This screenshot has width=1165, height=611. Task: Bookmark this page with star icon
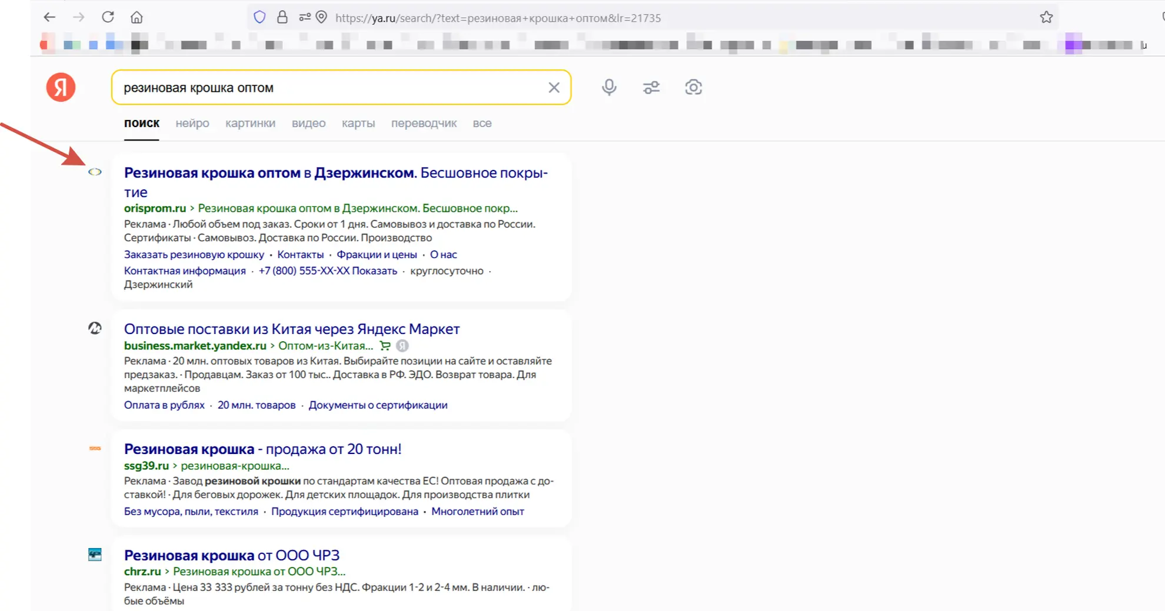point(1046,18)
